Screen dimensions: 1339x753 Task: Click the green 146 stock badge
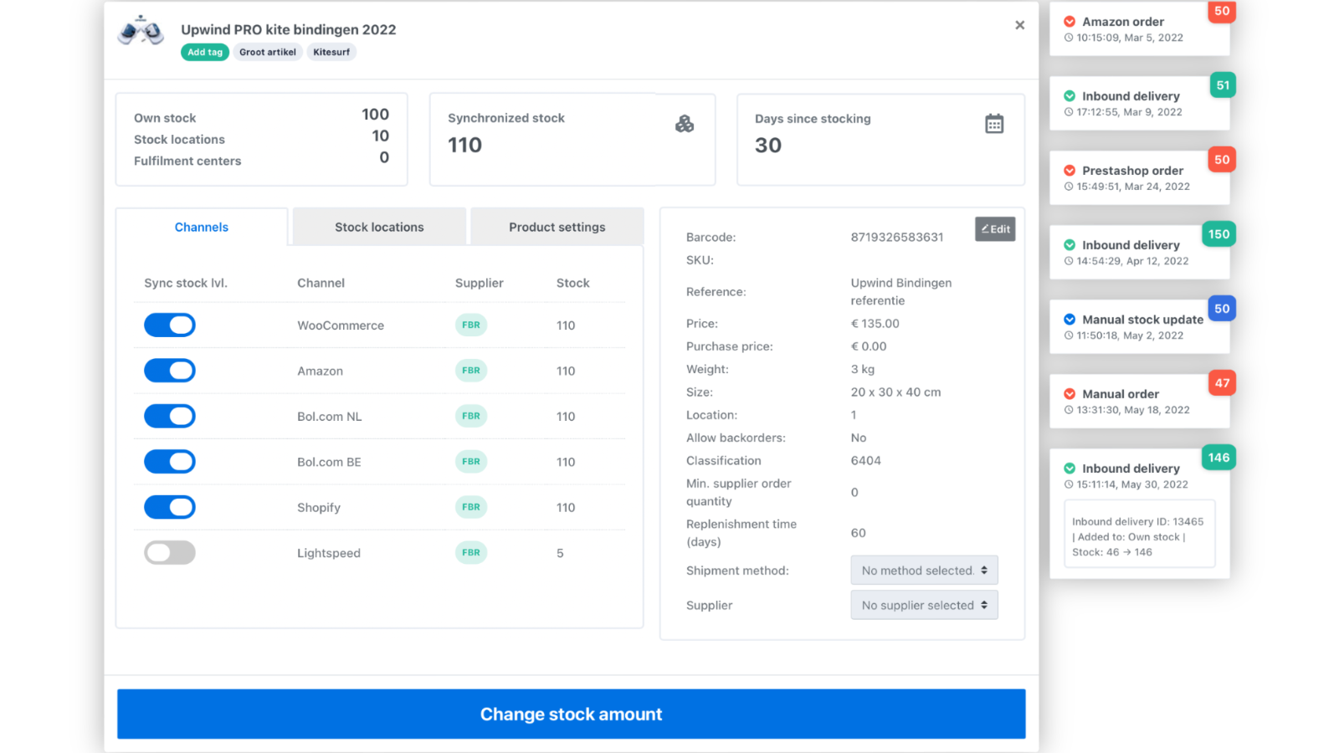tap(1218, 458)
